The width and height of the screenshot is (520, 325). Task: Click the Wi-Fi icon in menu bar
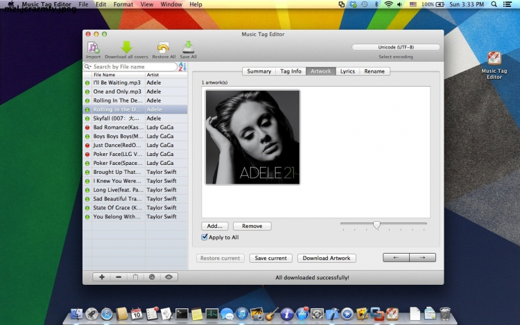coord(388,4)
